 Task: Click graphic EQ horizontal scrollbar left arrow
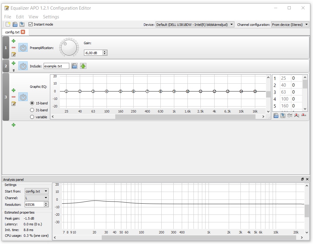click(53, 116)
